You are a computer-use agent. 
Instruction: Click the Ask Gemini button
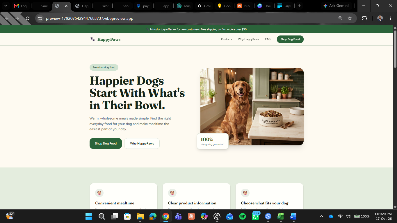coord(336,6)
